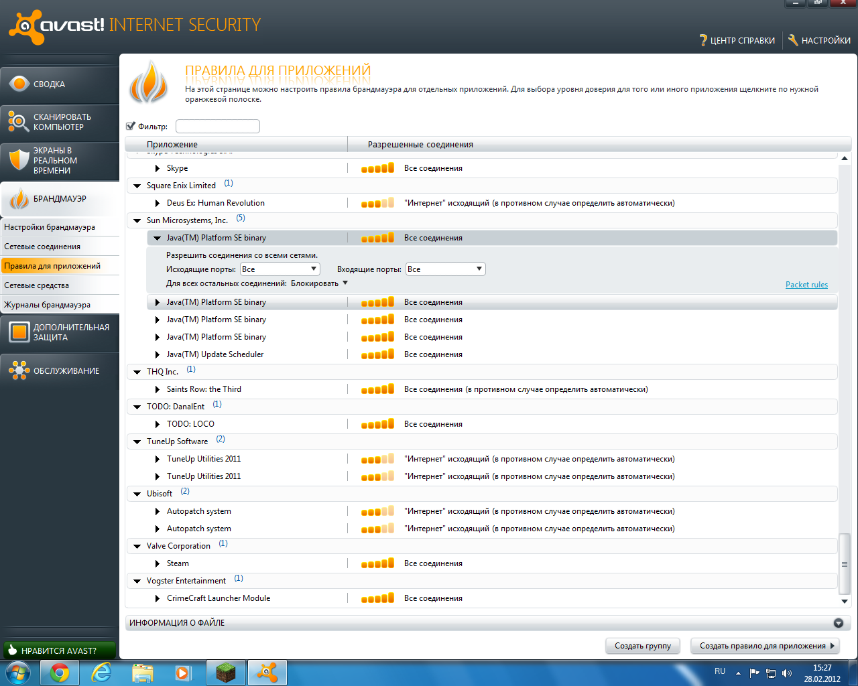Viewport: 858px width, 686px height.
Task: Click Создать правило для приложения button
Action: pyautogui.click(x=765, y=646)
